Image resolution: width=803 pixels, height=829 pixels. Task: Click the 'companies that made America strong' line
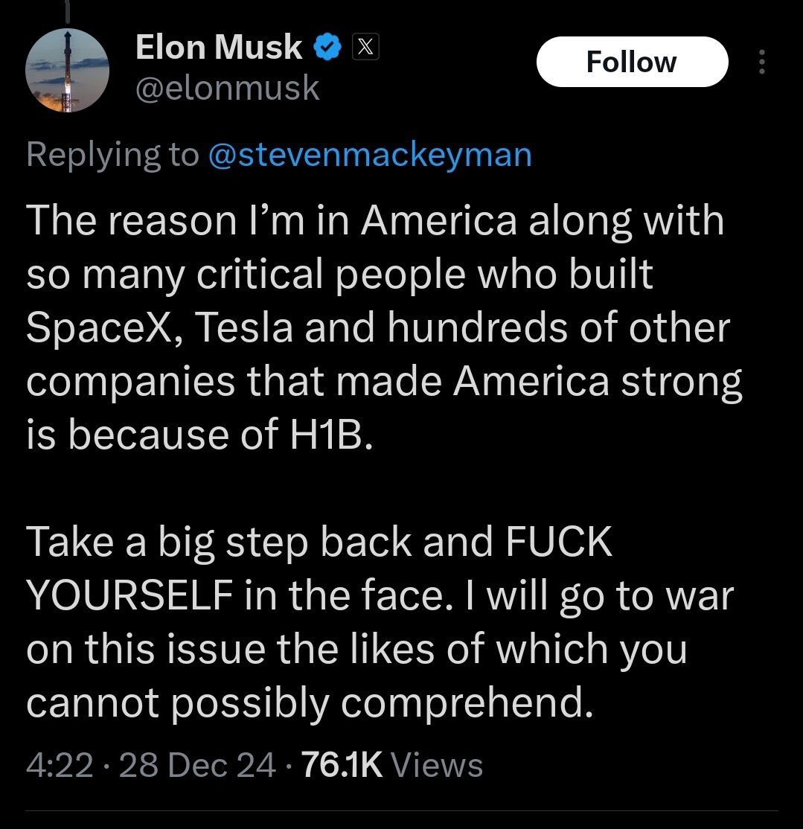point(383,382)
